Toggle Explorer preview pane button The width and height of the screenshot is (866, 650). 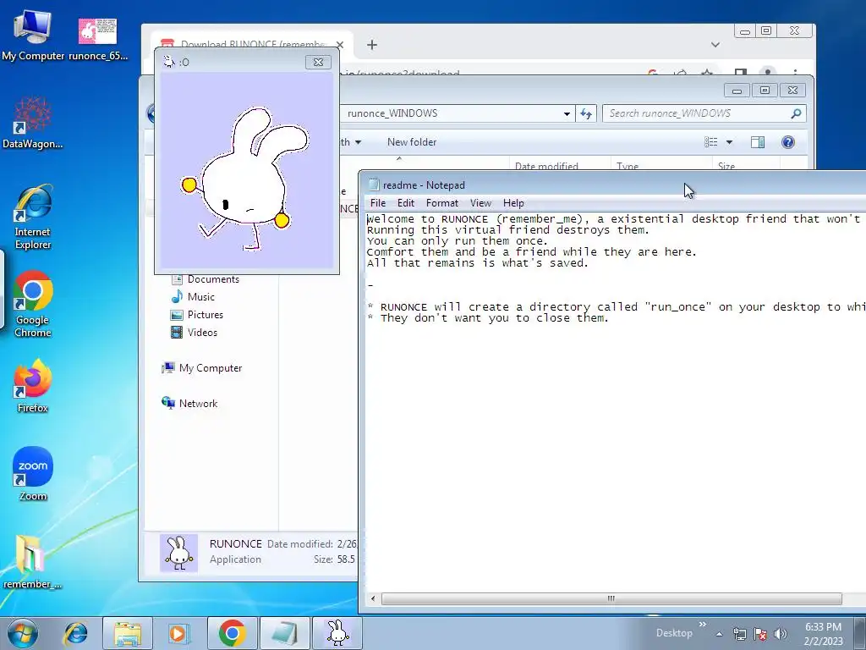coord(758,142)
